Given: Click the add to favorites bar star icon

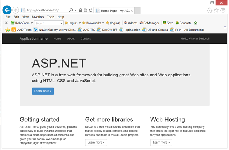Looking at the screenshot, I should point(8,30).
